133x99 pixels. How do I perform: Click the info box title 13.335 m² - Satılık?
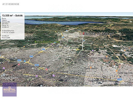12,15
